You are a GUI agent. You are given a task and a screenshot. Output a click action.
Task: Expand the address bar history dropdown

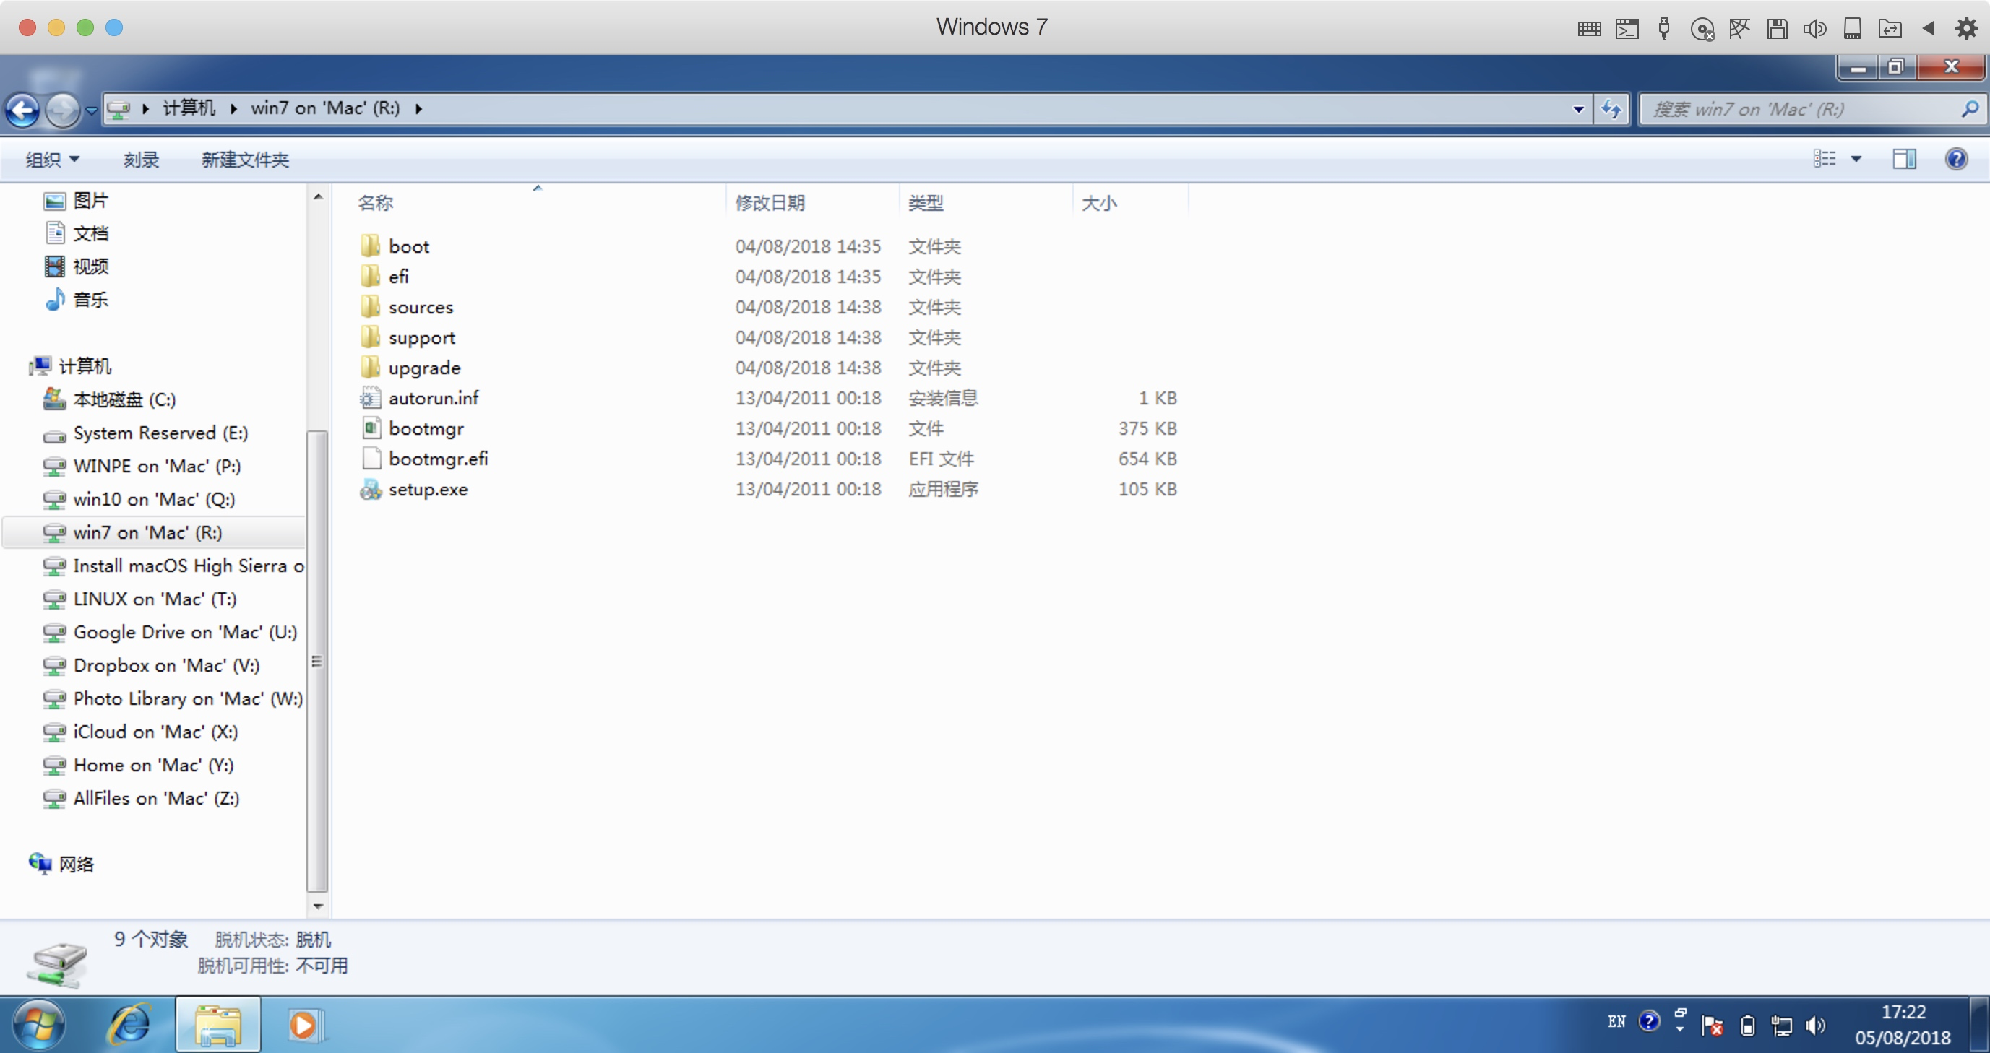1578,109
